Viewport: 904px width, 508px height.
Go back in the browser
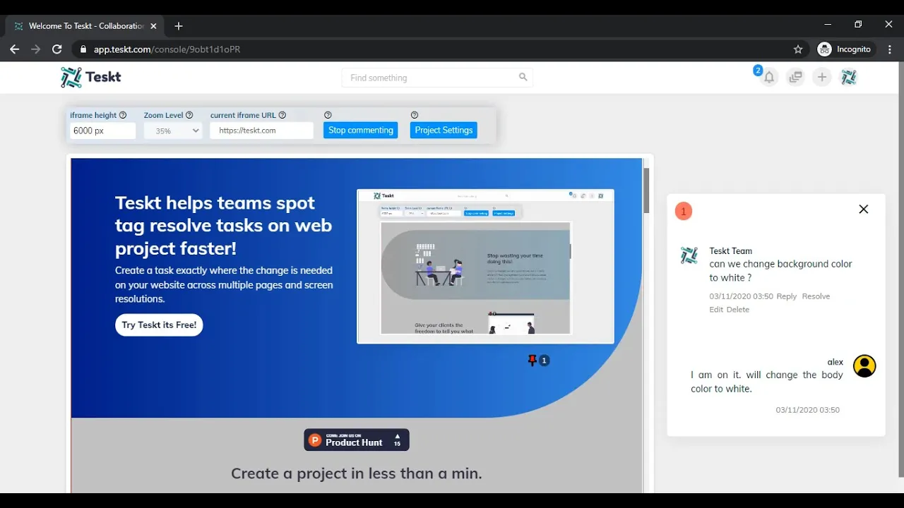coord(15,49)
